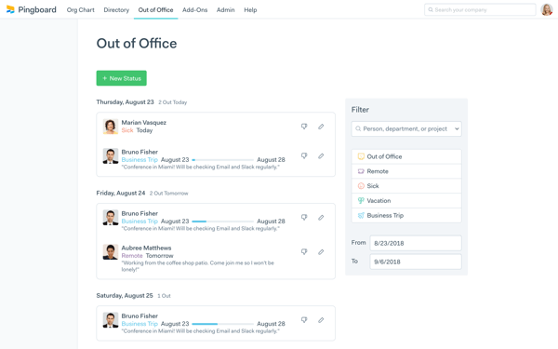Toggle the Vacation status filter
Image resolution: width=558 pixels, height=349 pixels.
pyautogui.click(x=406, y=200)
